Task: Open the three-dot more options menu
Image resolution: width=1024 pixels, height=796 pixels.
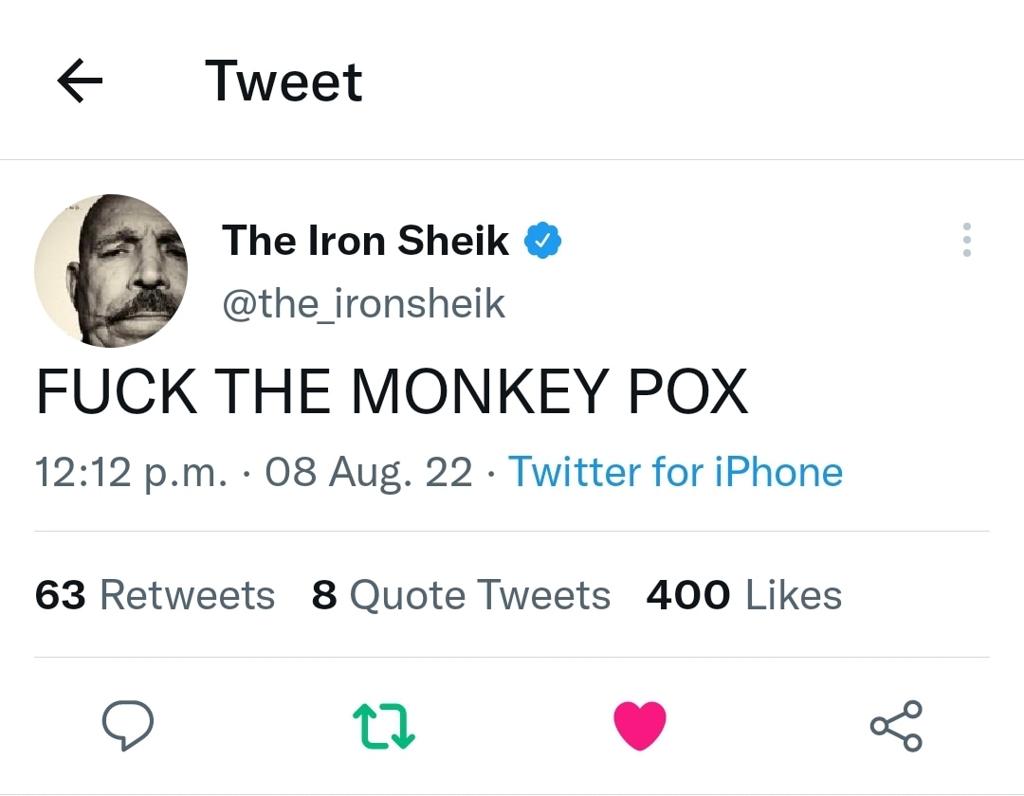Action: 966,241
